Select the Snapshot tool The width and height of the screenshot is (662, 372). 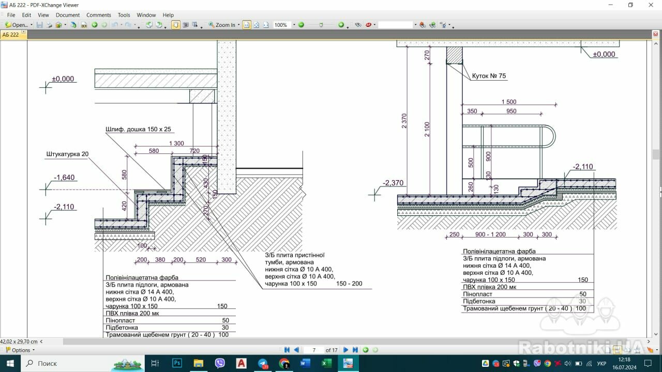[x=186, y=25]
